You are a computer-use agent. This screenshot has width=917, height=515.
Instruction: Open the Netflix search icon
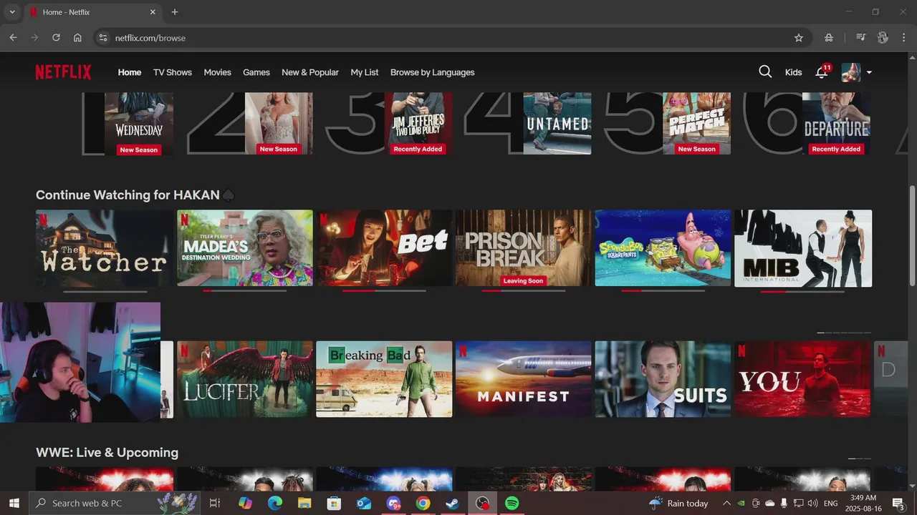[x=765, y=72]
